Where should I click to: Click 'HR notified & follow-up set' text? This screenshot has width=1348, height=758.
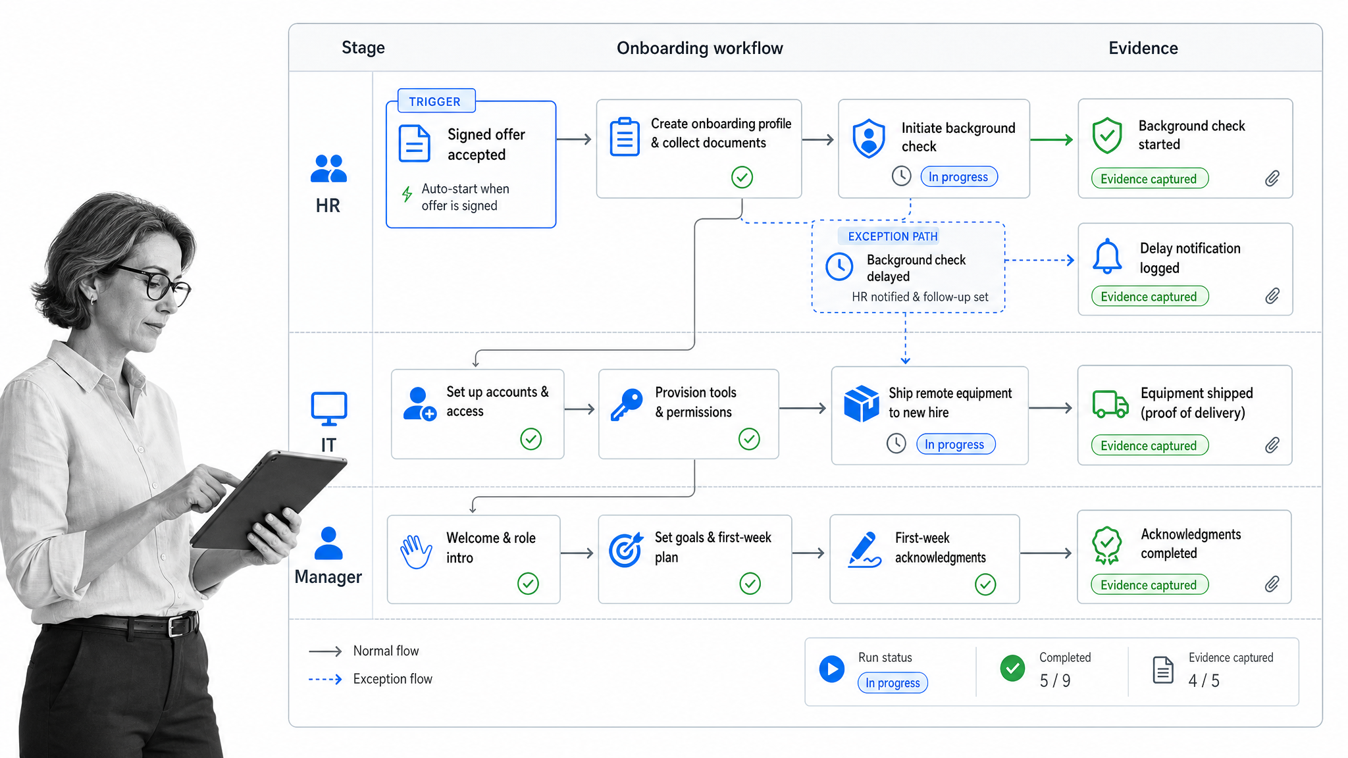click(x=920, y=297)
